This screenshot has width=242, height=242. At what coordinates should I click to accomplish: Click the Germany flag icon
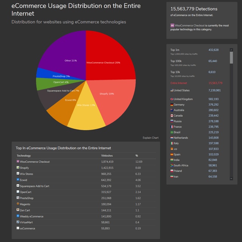172,105
